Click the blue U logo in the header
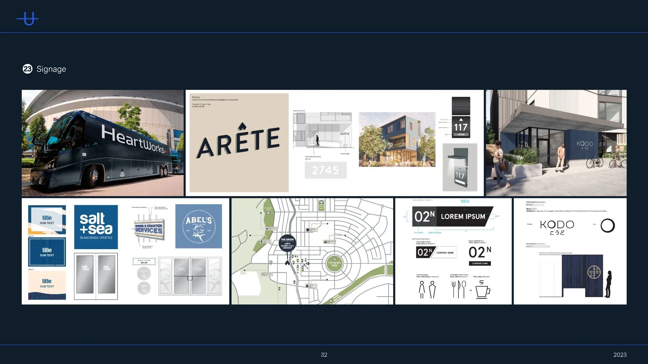 [28, 19]
